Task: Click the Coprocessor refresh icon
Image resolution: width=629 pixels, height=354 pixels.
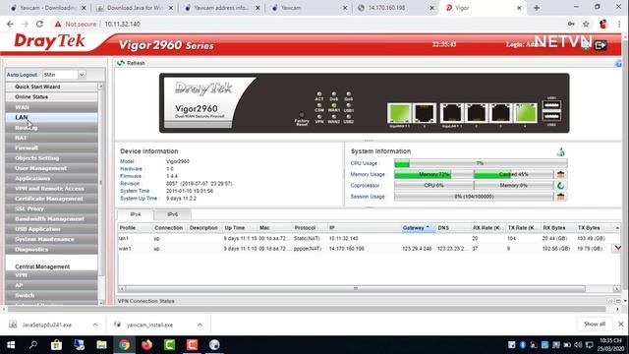Action: tap(560, 186)
